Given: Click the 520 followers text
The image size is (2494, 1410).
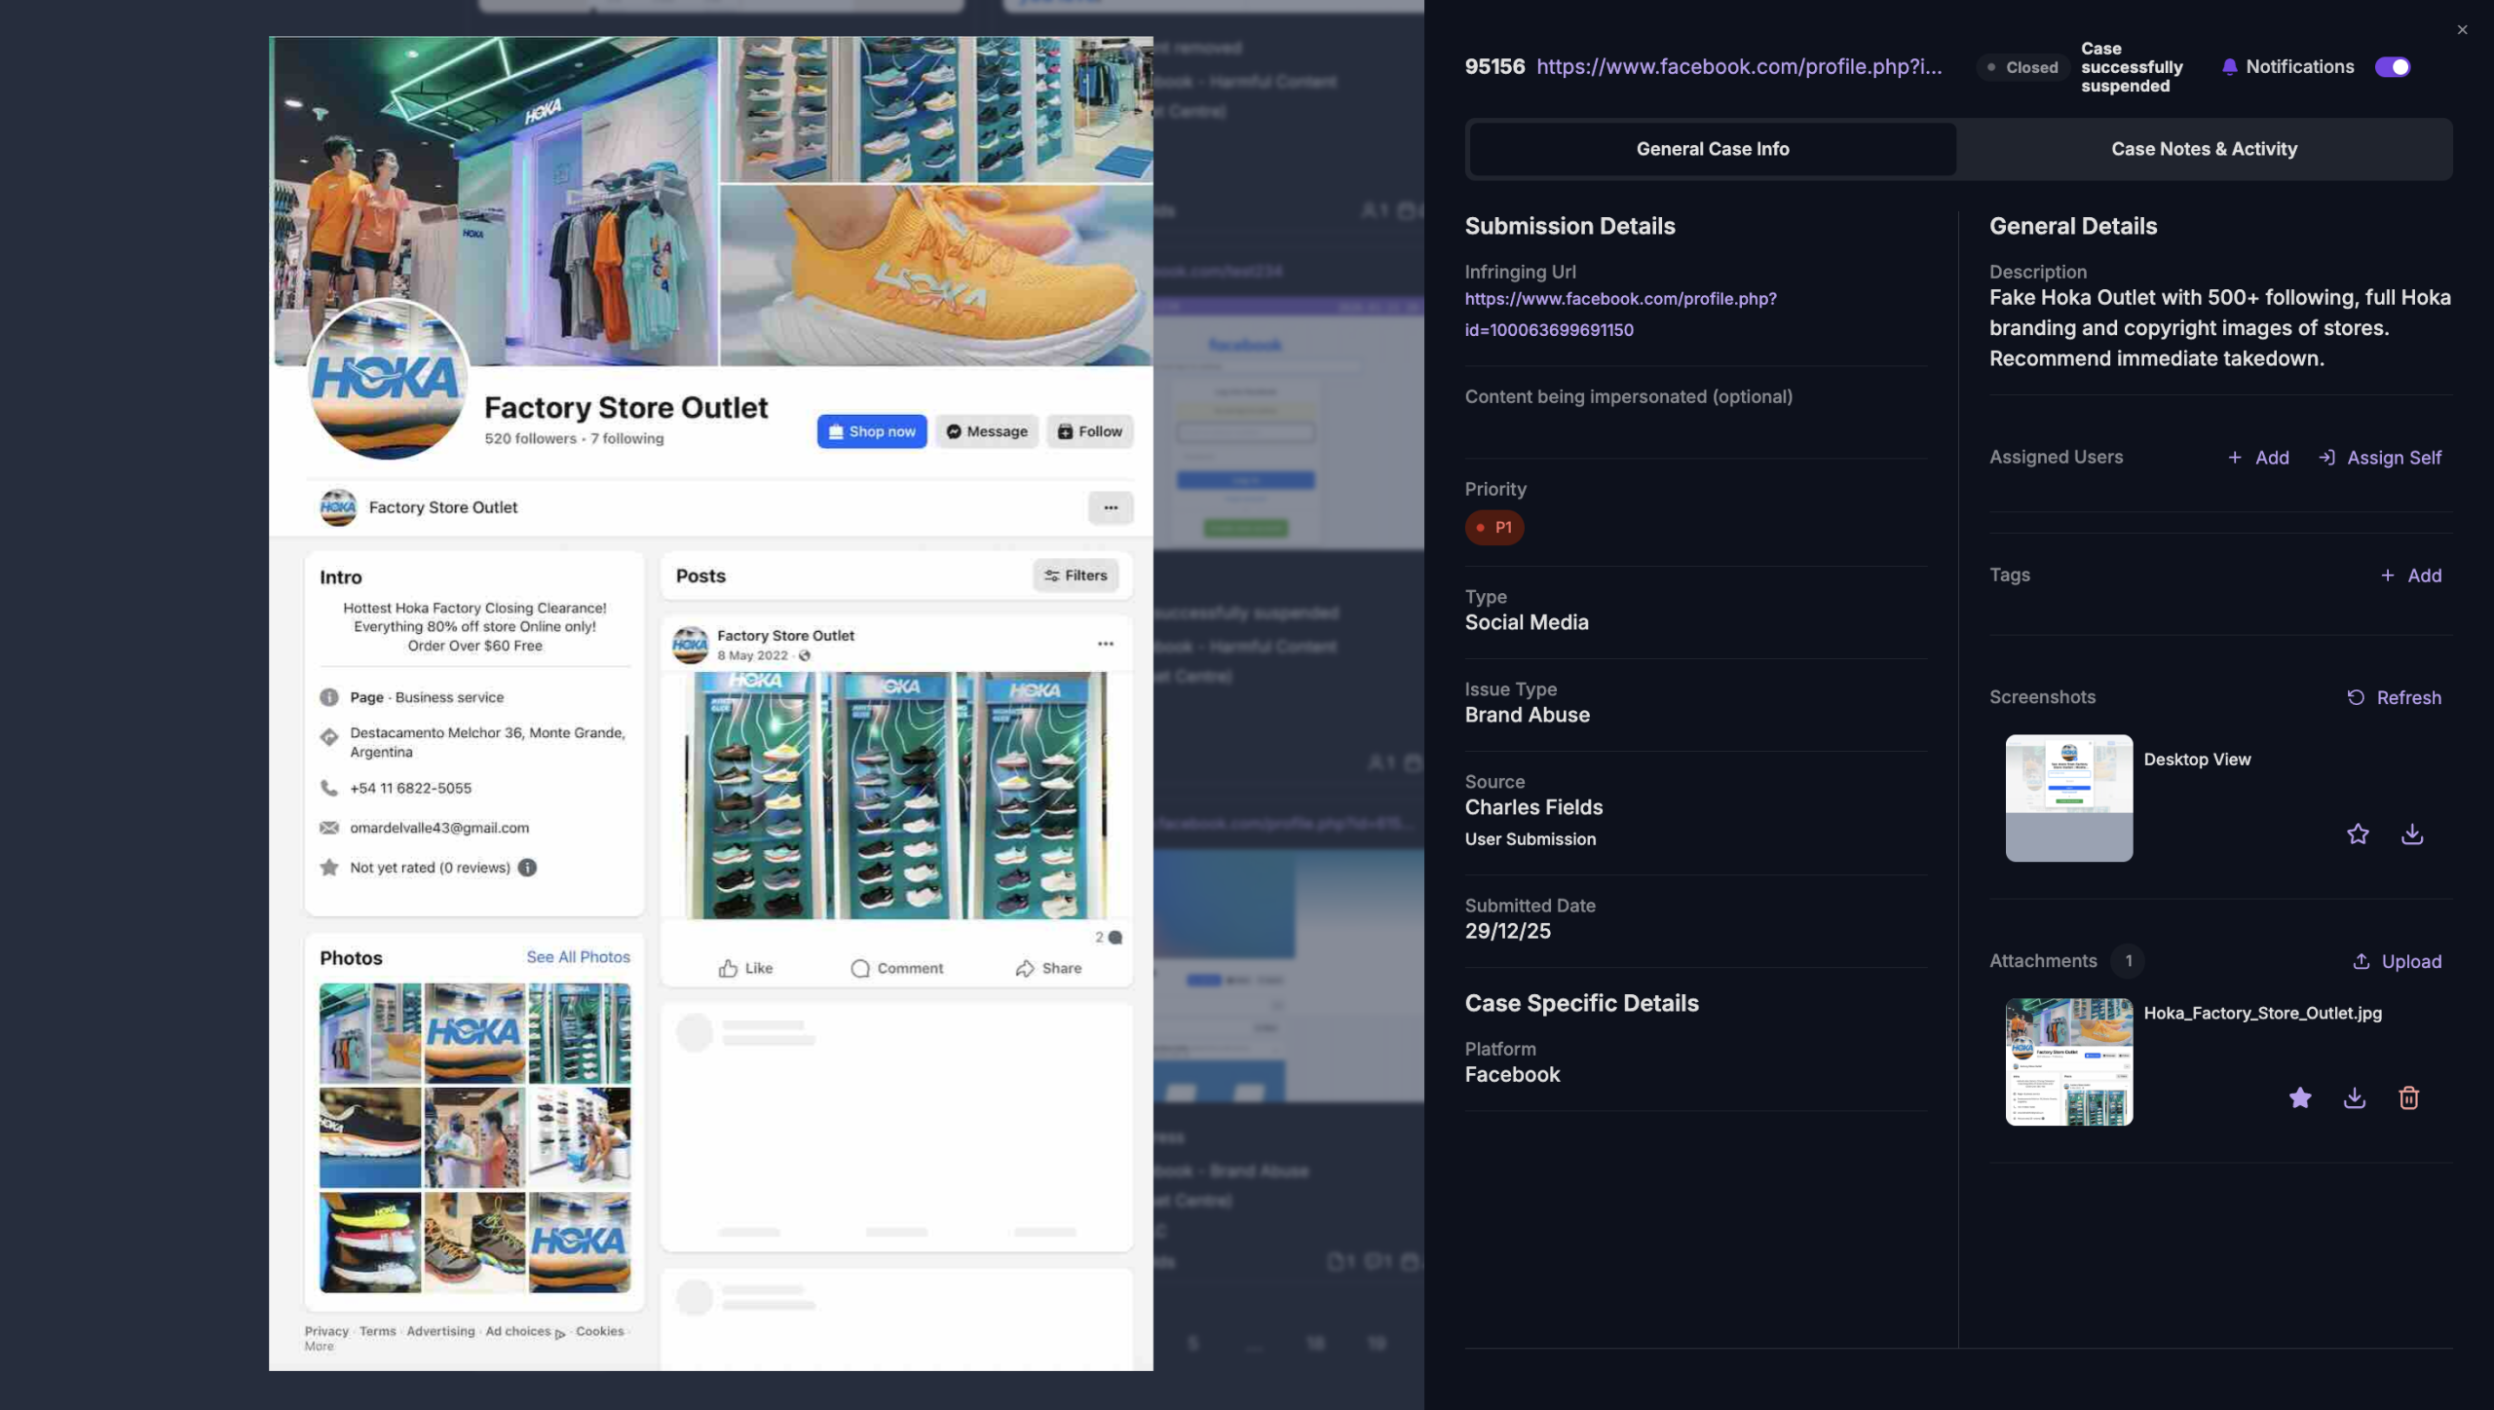Looking at the screenshot, I should [x=530, y=438].
